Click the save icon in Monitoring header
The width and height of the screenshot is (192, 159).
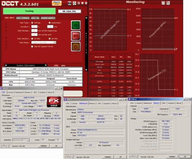pyautogui.click(x=163, y=3)
